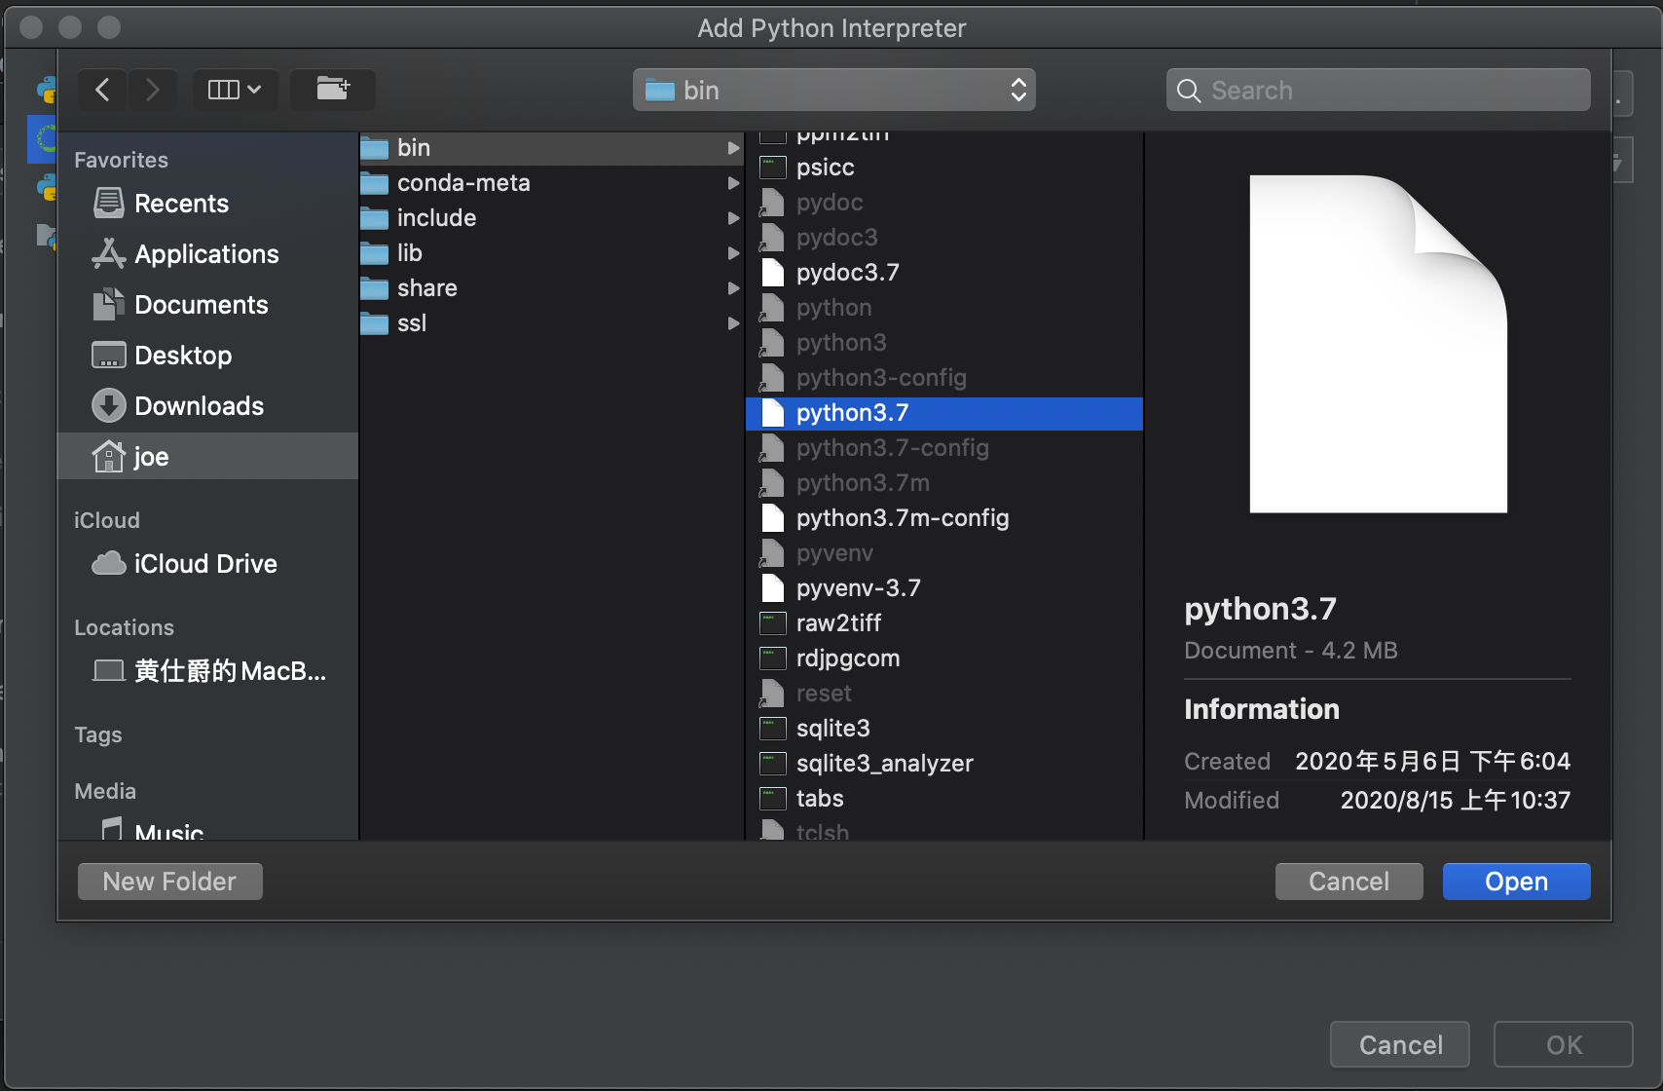The height and width of the screenshot is (1091, 1663).
Task: Open the bin path dropdown
Action: click(832, 90)
